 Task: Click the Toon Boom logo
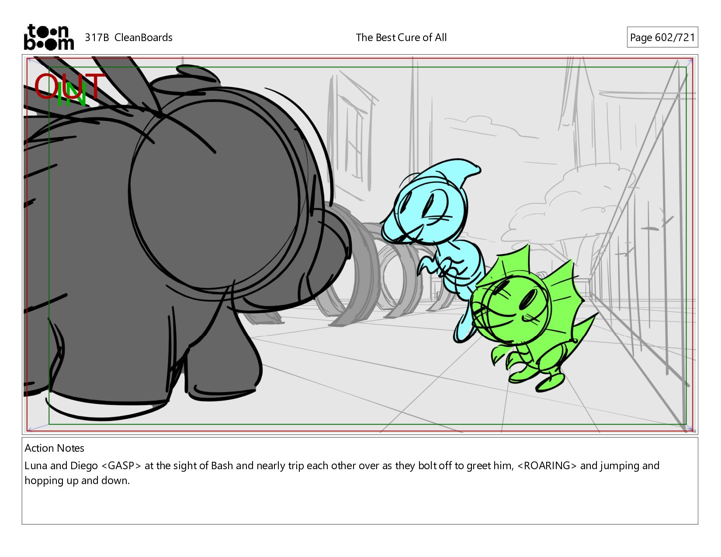point(49,37)
